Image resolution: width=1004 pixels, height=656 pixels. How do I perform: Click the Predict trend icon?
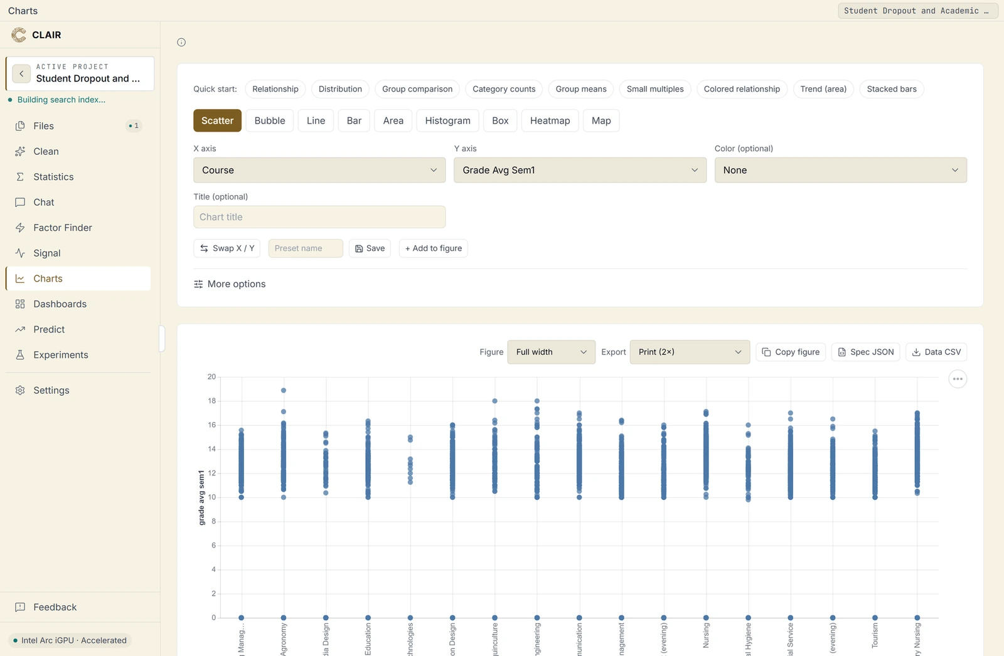[20, 329]
